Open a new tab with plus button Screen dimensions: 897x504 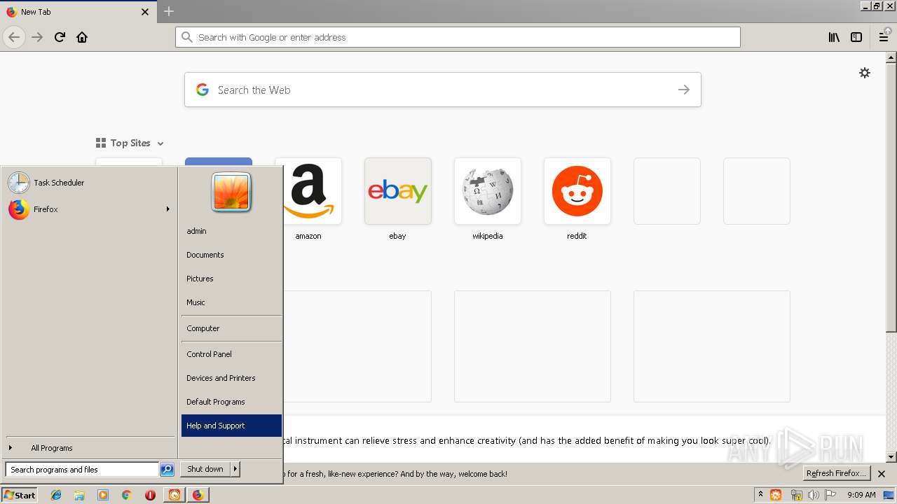pyautogui.click(x=169, y=11)
